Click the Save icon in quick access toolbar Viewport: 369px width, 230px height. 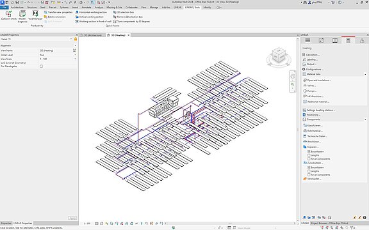click(17, 3)
